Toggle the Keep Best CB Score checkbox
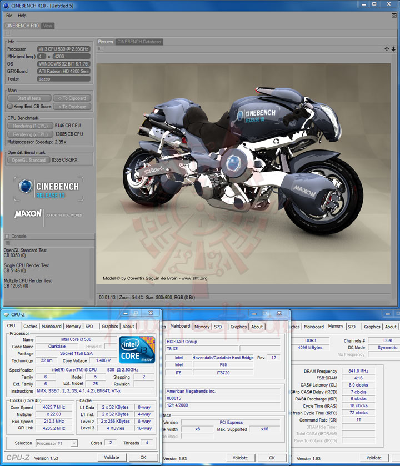 click(10, 107)
